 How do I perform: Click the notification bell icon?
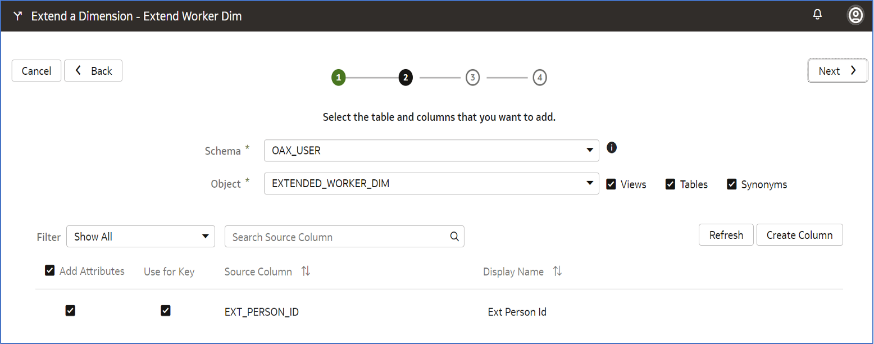pyautogui.click(x=817, y=15)
